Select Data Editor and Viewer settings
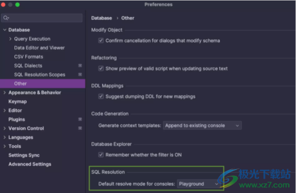 coord(39,48)
